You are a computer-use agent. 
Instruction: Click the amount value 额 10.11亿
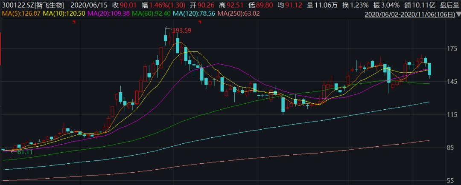[421, 5]
